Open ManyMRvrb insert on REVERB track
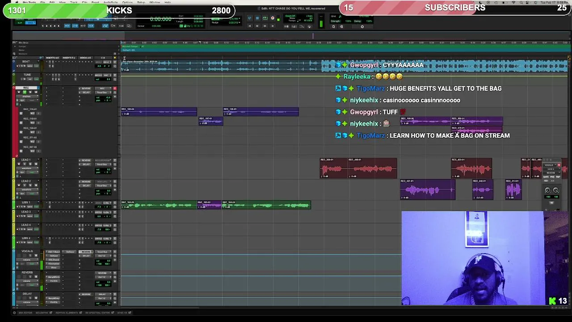The width and height of the screenshot is (572, 322). click(54, 277)
